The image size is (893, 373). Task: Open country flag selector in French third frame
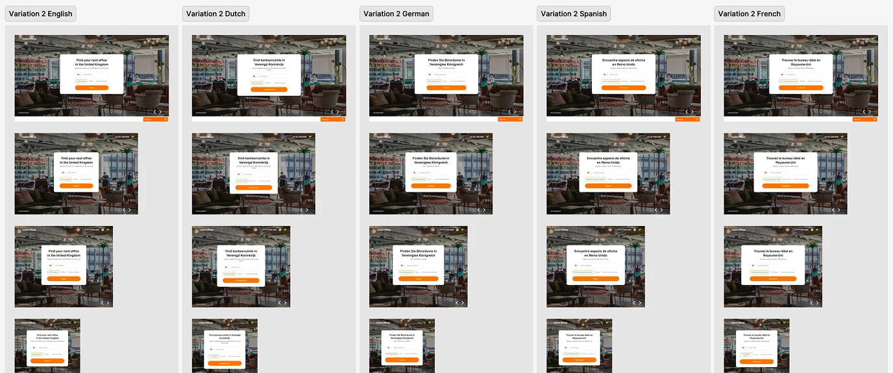753,266
